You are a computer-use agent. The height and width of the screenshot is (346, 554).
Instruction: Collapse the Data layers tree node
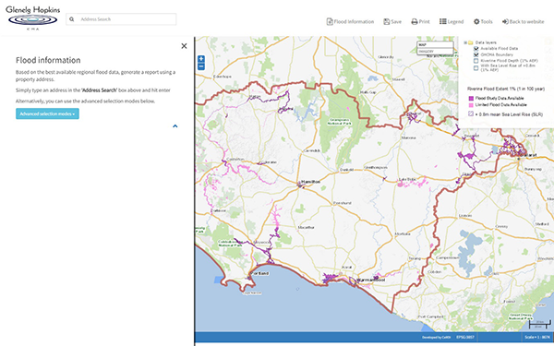[x=465, y=42]
